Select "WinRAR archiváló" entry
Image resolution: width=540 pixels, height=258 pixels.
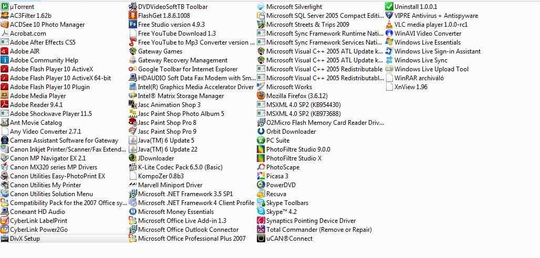[x=419, y=78]
